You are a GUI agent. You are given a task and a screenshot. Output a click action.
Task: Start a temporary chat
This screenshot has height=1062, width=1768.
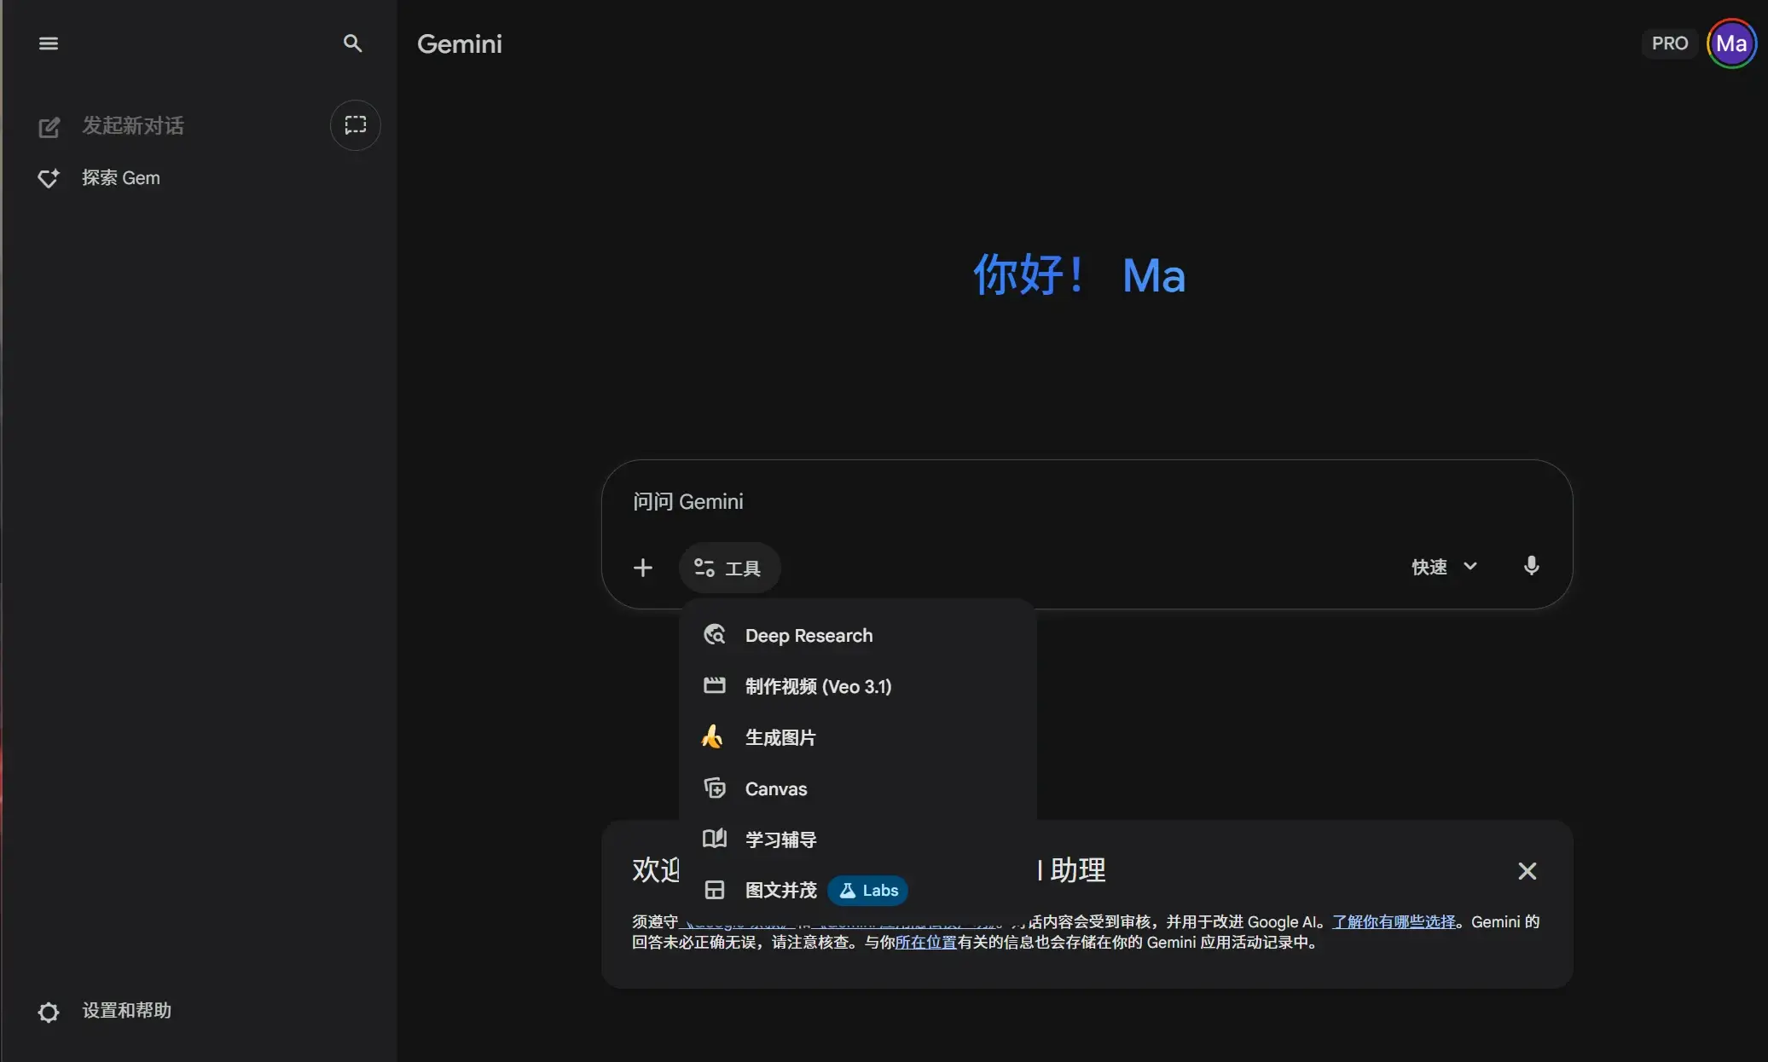pos(355,125)
